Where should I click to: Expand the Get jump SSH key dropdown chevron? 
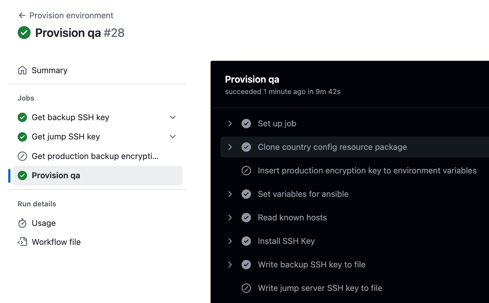coord(173,136)
